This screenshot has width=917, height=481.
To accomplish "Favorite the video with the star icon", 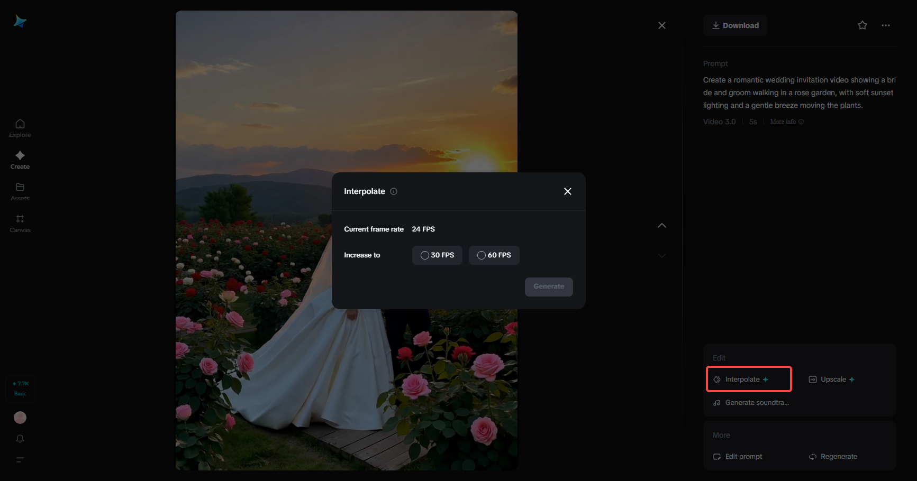I will tap(862, 25).
